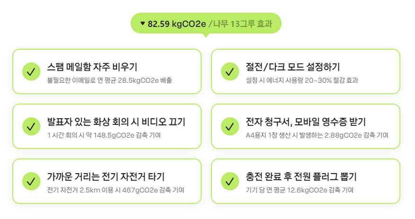Click green check icon beside 전자 청구서

click(x=230, y=126)
